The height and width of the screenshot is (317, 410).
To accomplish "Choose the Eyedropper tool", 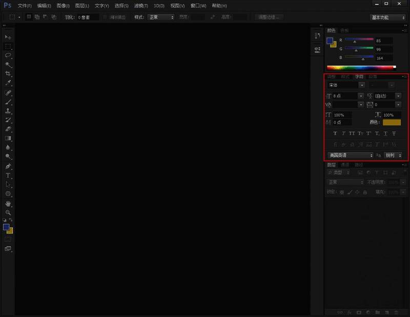I will click(8, 83).
